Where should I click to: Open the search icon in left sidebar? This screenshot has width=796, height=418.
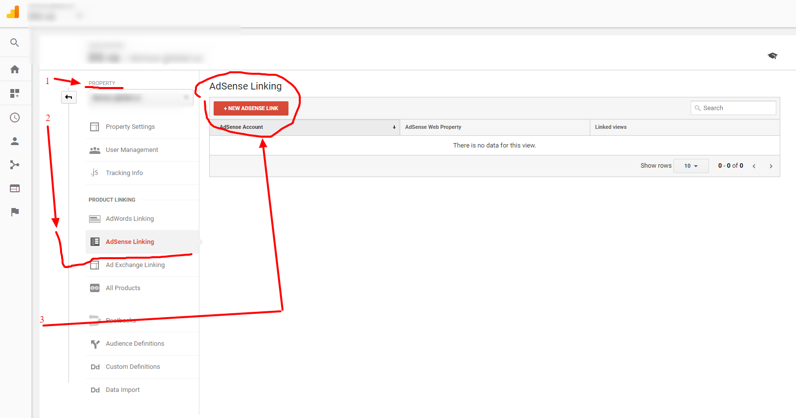point(15,43)
